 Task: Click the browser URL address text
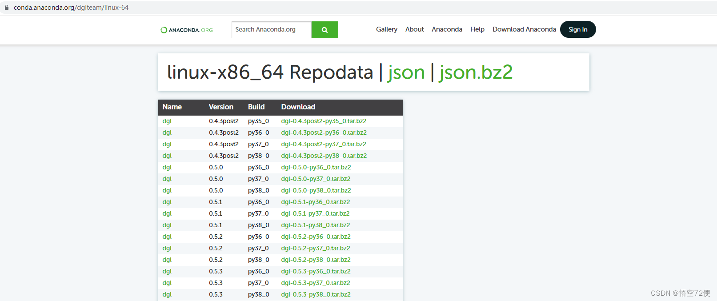[71, 8]
